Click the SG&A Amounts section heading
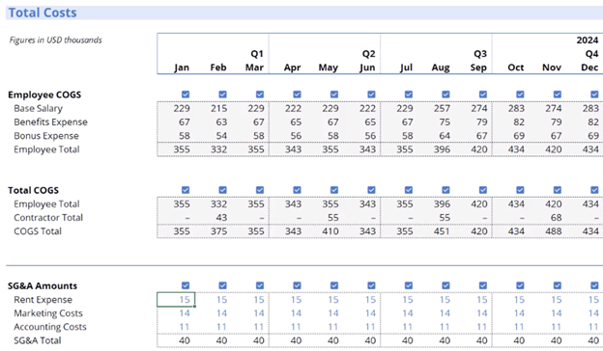Screen dimensions: 603x351 tap(43, 285)
